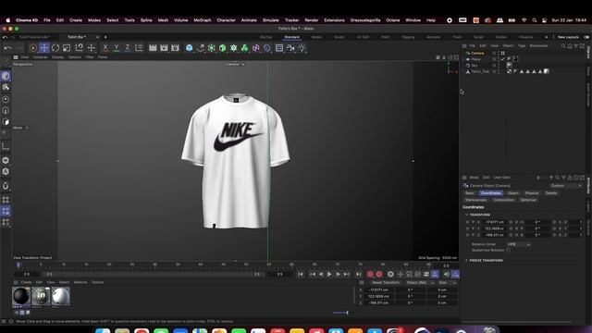Toggle autokeying red button

[379, 274]
